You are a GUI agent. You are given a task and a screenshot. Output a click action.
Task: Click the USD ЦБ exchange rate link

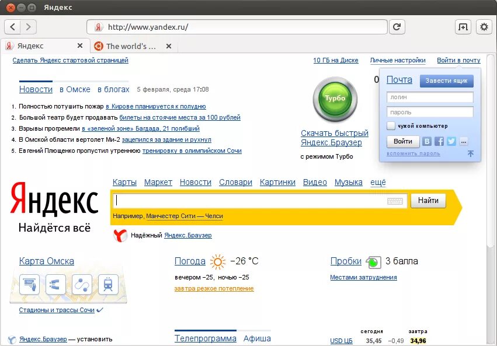click(x=341, y=341)
